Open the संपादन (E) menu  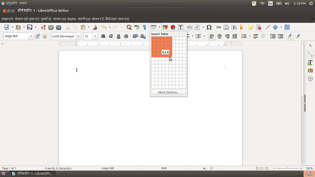pyautogui.click(x=21, y=19)
